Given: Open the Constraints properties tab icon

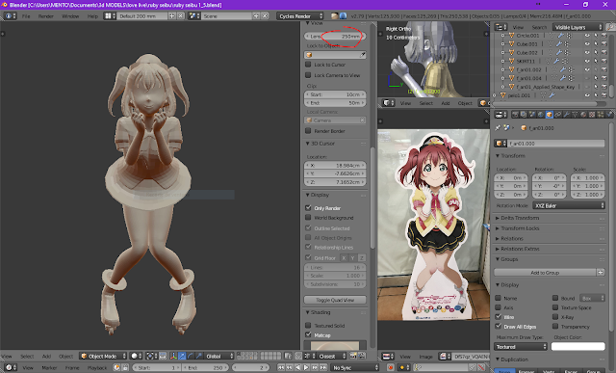Looking at the screenshot, I should [x=558, y=115].
